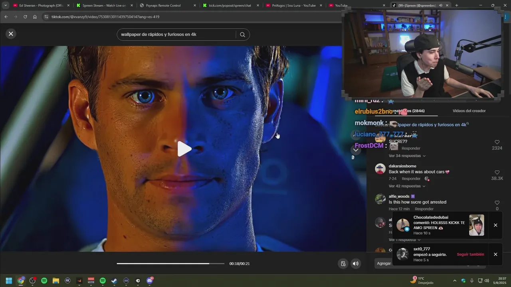Screen dimensions: 511x287
Task: Open Voicemeeter from the taskbar
Action: pyautogui.click(x=91, y=281)
